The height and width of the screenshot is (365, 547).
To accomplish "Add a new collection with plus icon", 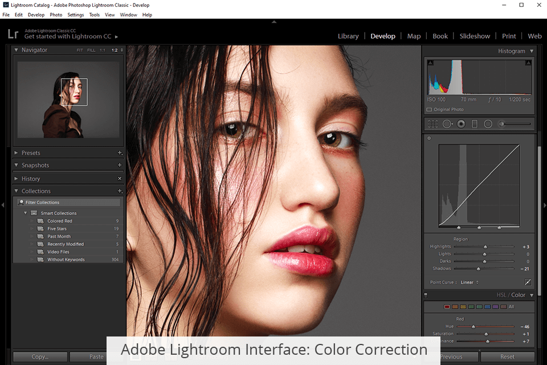I will (x=120, y=191).
